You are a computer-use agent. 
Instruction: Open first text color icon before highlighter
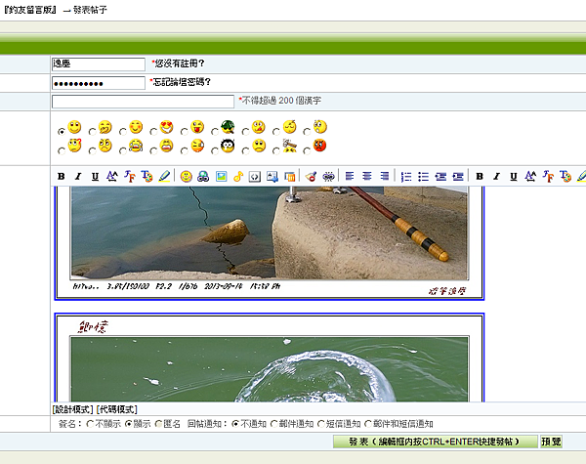click(146, 176)
